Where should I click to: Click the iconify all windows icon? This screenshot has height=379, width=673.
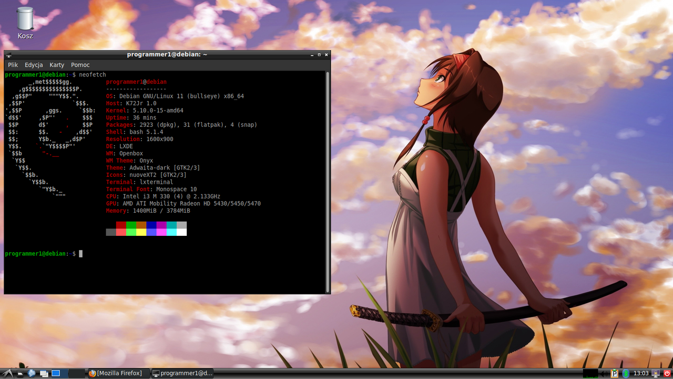coord(44,374)
